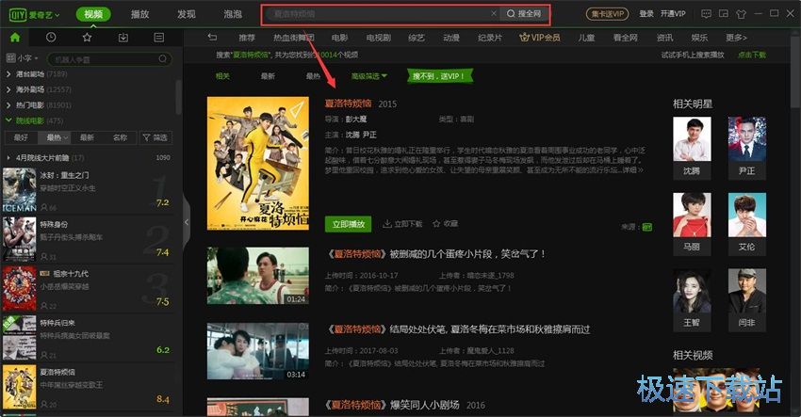The image size is (801, 417).
Task: Open the 爱奇艺 logo dropdown menu
Action: click(x=57, y=15)
